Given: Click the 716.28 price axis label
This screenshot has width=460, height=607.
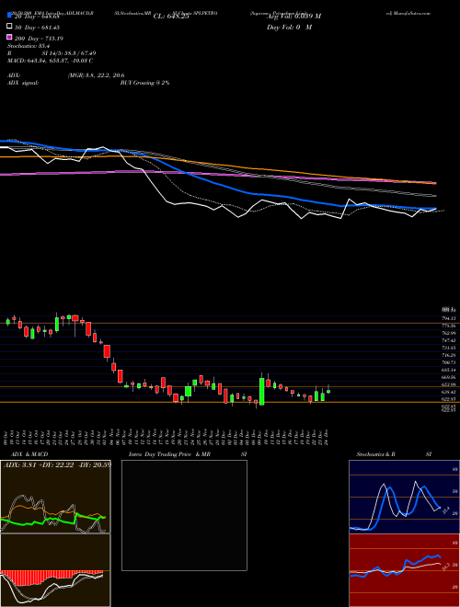Looking at the screenshot, I should tap(449, 355).
